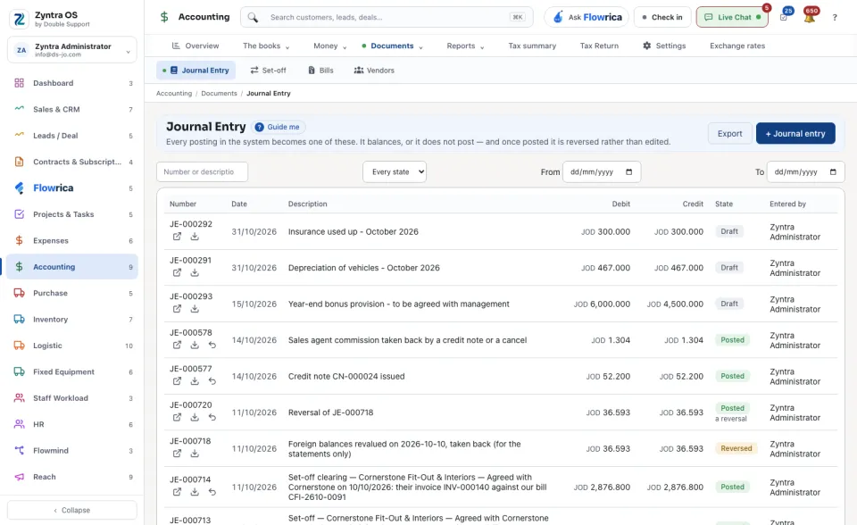Open JE-000718 via its open icon
The width and height of the screenshot is (857, 525).
(x=177, y=454)
